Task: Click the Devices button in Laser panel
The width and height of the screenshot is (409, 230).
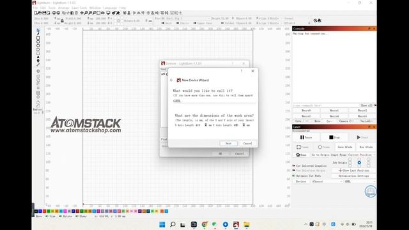Action: point(301,181)
